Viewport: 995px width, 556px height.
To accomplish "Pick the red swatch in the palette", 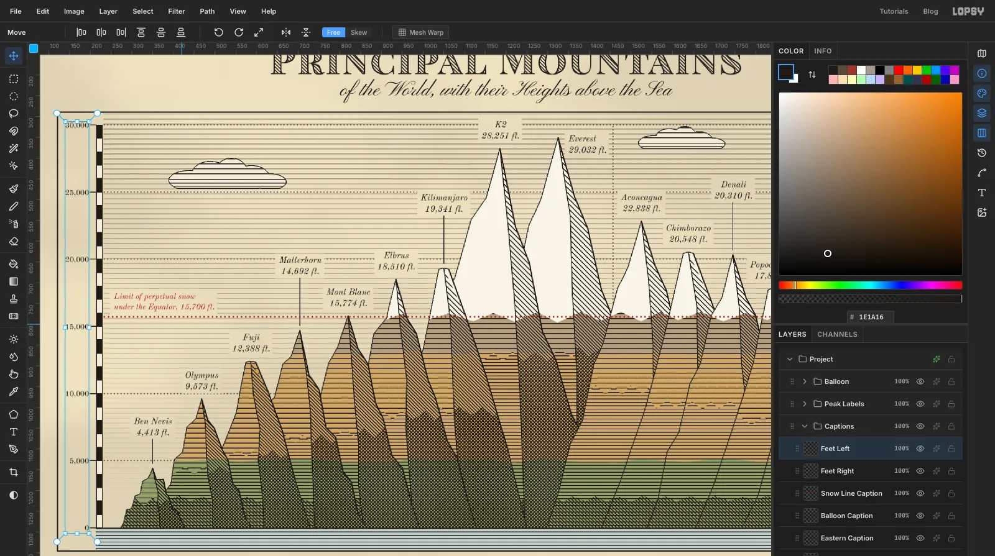I will pos(899,70).
